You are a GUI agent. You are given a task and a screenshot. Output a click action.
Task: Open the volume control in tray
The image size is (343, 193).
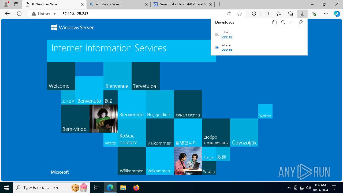click(x=308, y=188)
